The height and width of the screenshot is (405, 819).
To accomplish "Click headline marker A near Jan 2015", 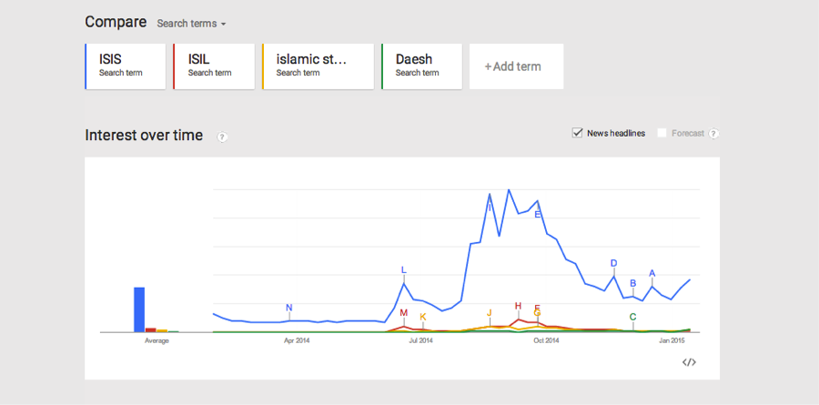I will click(652, 273).
